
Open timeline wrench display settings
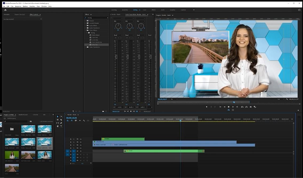(x=84, y=121)
